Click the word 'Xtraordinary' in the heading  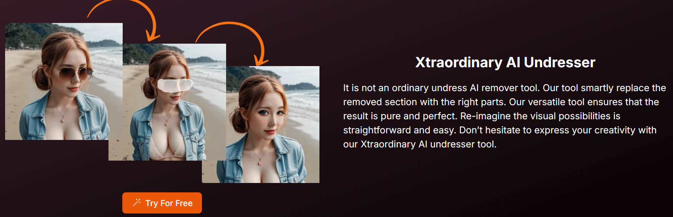coord(459,62)
